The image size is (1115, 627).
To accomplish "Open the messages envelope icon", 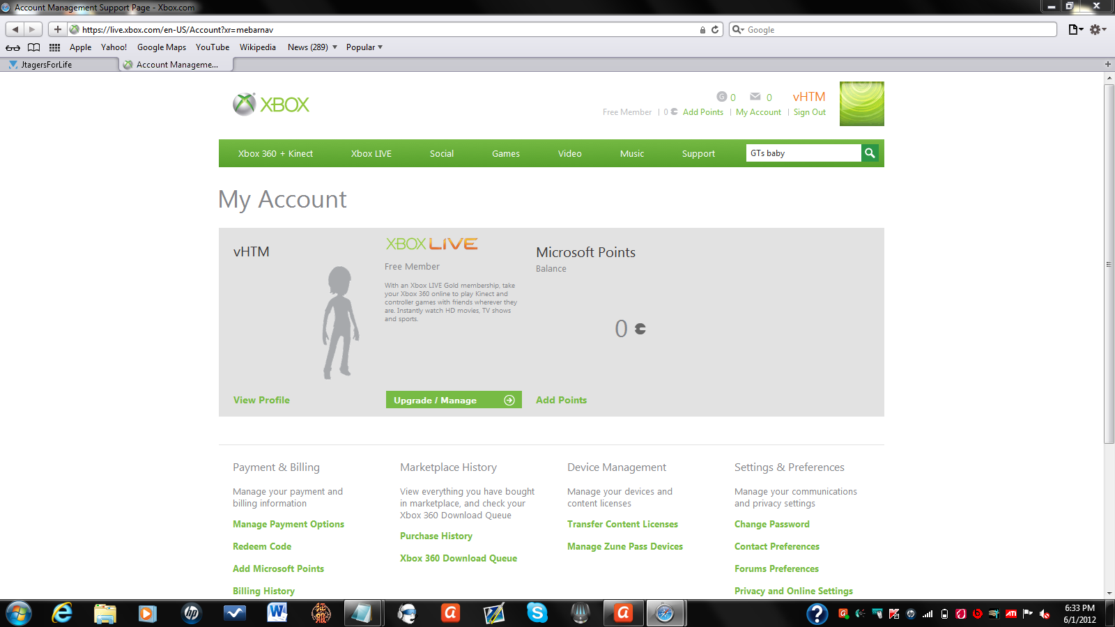I will (x=755, y=97).
